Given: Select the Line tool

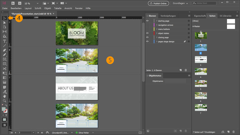Looking at the screenshot, I should pyautogui.click(x=4, y=45).
